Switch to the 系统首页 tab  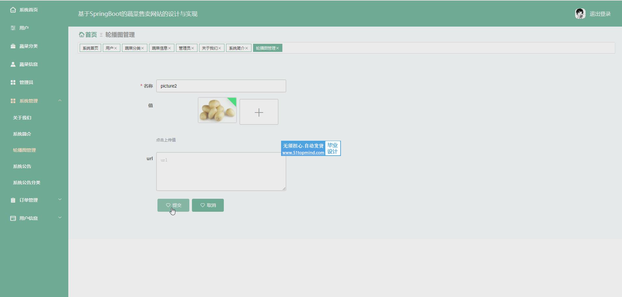tap(90, 48)
